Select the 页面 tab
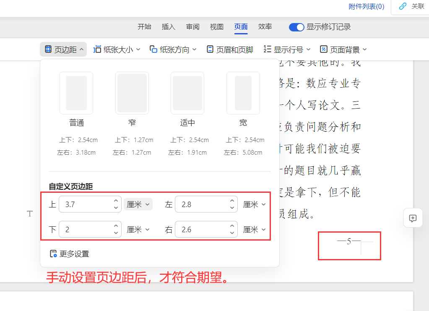Image resolution: width=429 pixels, height=311 pixels. [x=241, y=26]
